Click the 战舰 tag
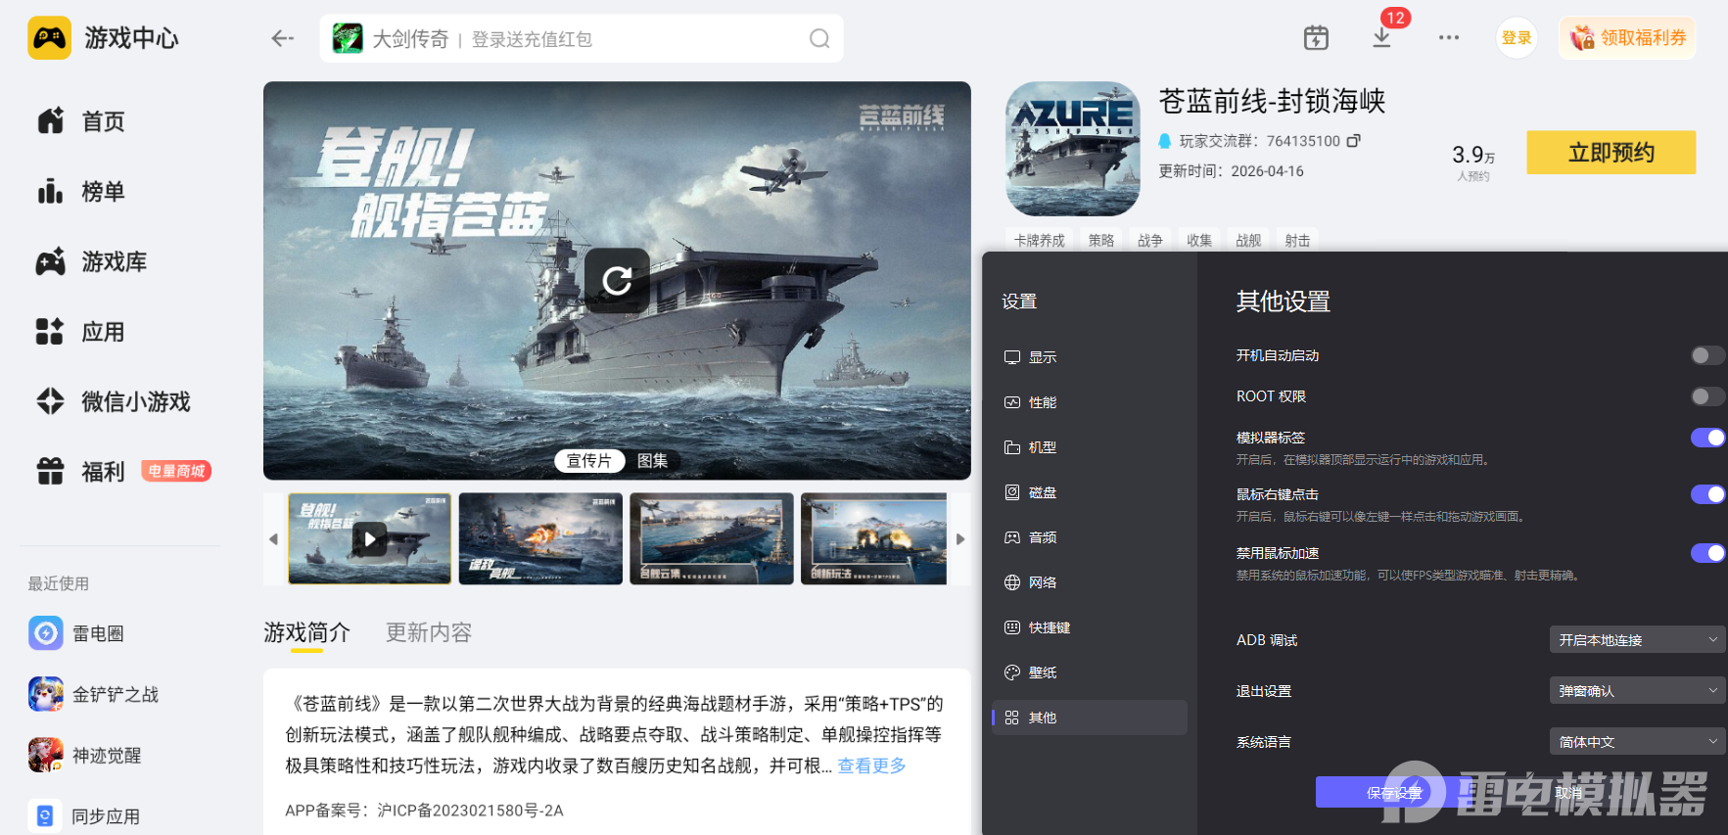This screenshot has width=1728, height=835. (1248, 240)
